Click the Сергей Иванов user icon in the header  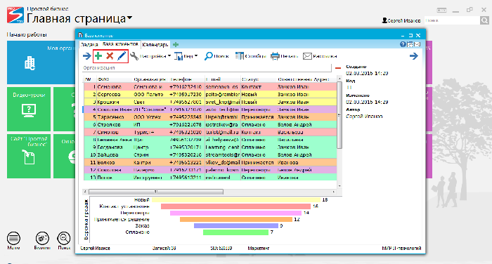tap(384, 20)
